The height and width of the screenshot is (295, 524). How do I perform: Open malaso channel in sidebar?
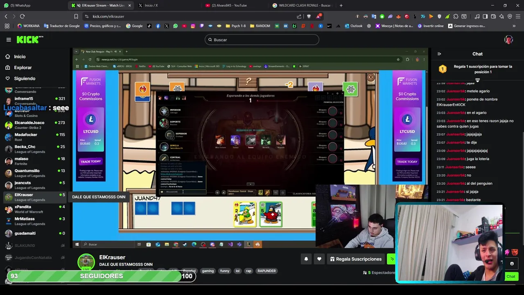click(x=35, y=161)
